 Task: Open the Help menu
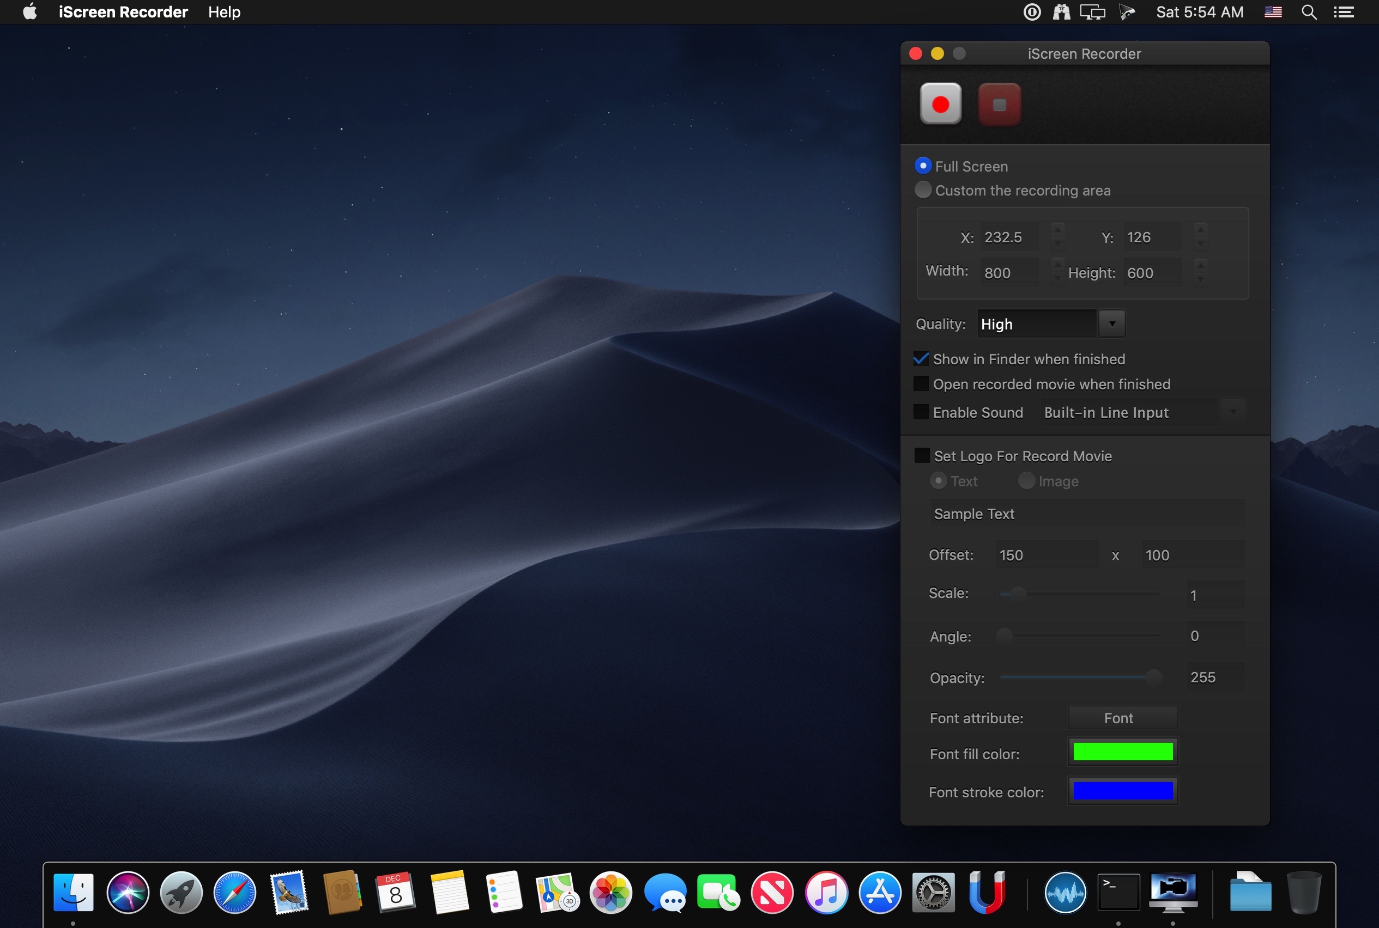point(223,11)
